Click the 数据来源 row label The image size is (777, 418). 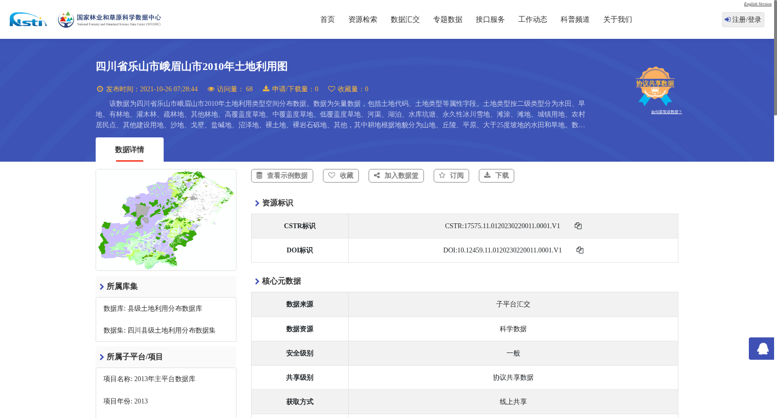300,304
